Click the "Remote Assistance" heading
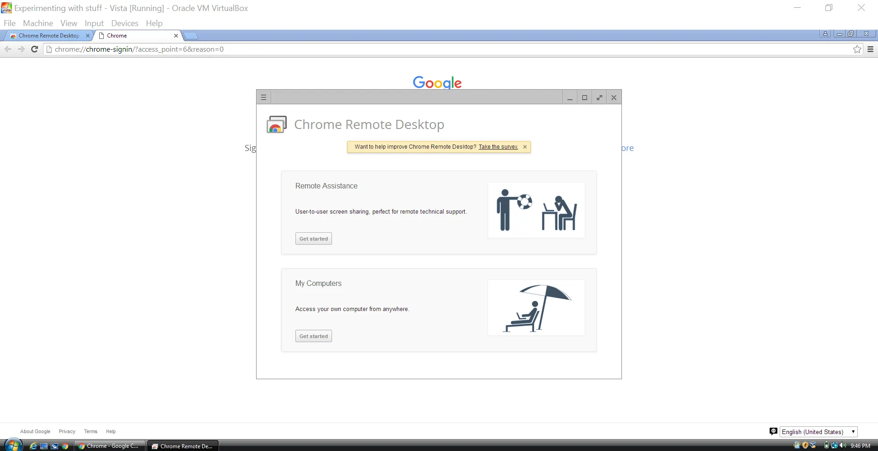The width and height of the screenshot is (878, 451). pos(327,186)
